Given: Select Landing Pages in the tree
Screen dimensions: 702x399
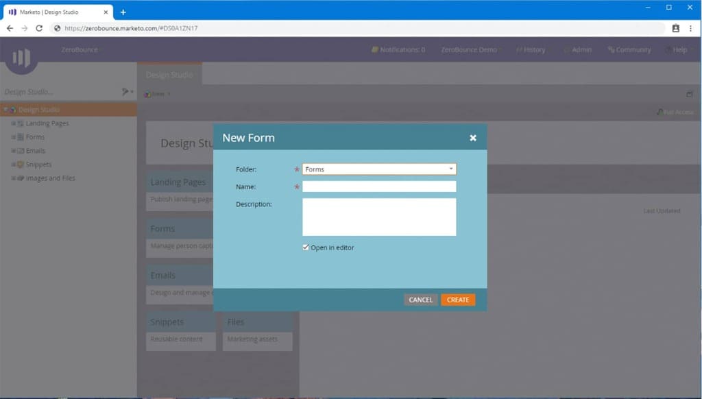Looking at the screenshot, I should (x=47, y=123).
